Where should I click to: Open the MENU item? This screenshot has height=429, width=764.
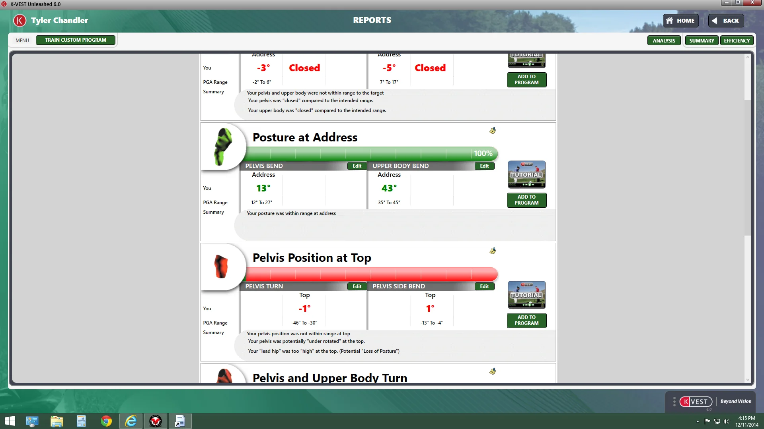(22, 40)
